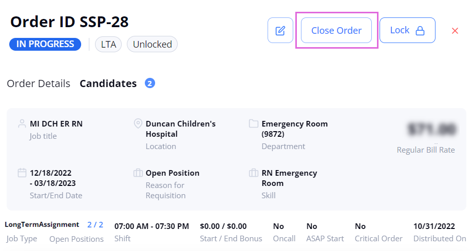Click the IN PROGRESS status badge

[x=45, y=44]
